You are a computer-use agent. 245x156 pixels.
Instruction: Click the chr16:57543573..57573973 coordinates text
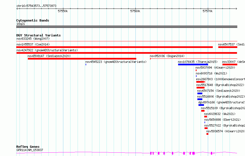(x=36, y=6)
